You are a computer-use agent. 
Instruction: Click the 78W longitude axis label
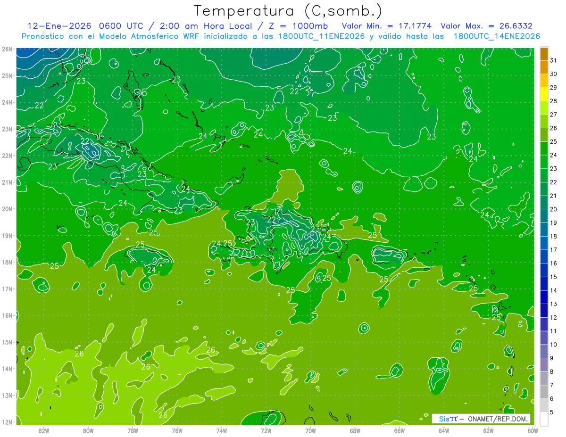133,431
